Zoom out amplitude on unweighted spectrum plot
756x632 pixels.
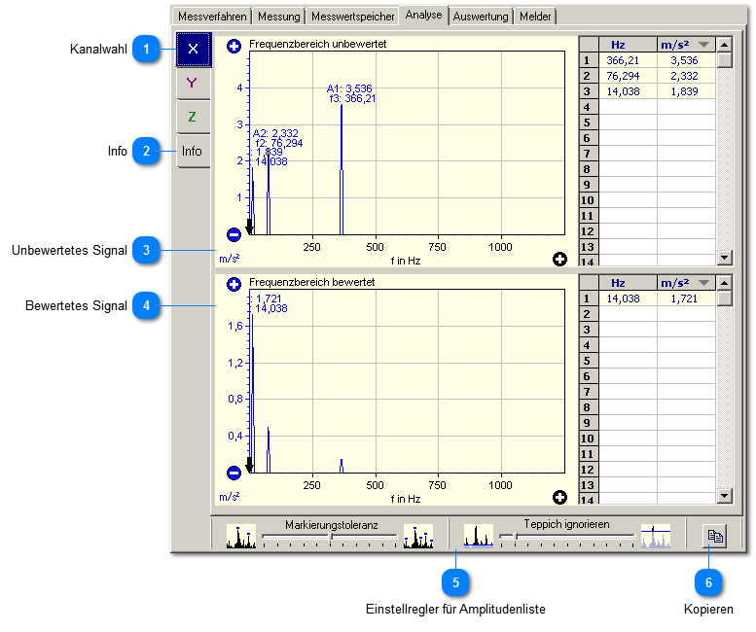pos(234,234)
